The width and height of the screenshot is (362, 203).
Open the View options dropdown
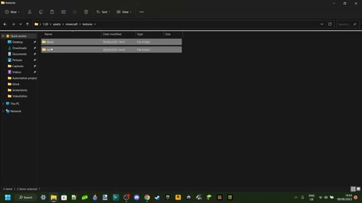(124, 12)
